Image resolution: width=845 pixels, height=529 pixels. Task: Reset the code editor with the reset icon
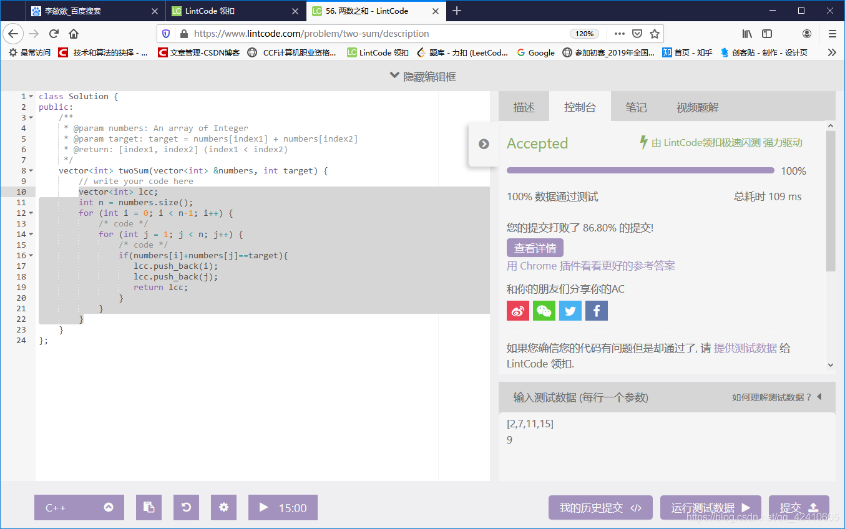(186, 507)
